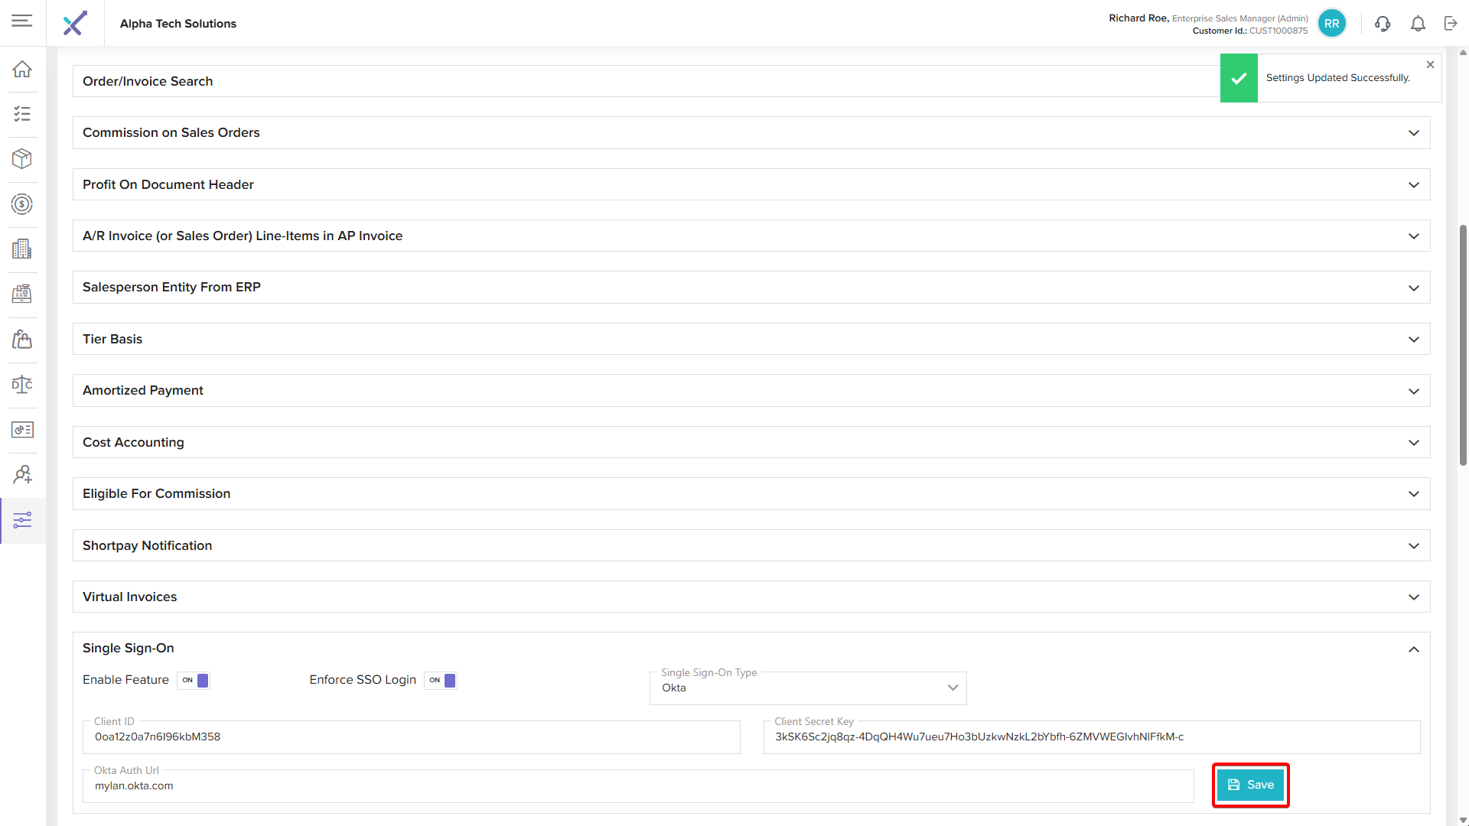Click the Save button
Screen dimensions: 1469x826
tap(1250, 785)
